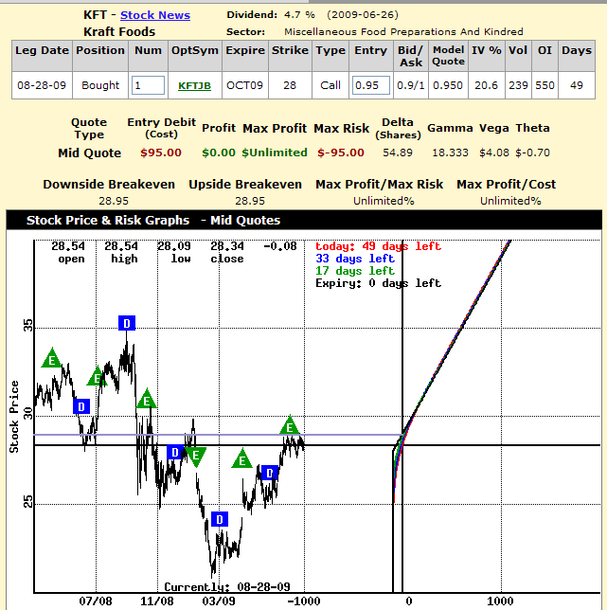Click the 'Kraft Foods' company name
Screen dimensions: 607x610
[119, 31]
